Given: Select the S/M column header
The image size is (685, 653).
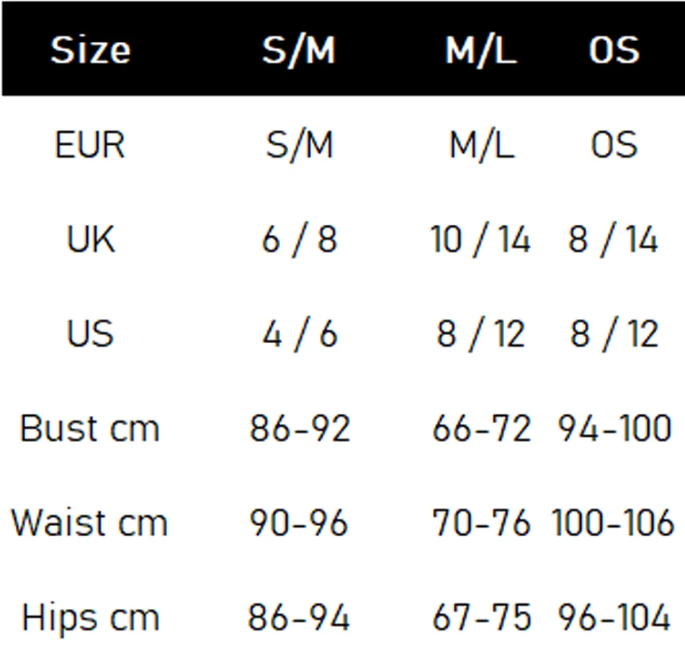Looking at the screenshot, I should pyautogui.click(x=299, y=50).
